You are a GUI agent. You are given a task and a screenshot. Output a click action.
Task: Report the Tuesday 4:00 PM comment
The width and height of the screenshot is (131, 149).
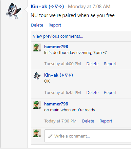tap(110, 64)
